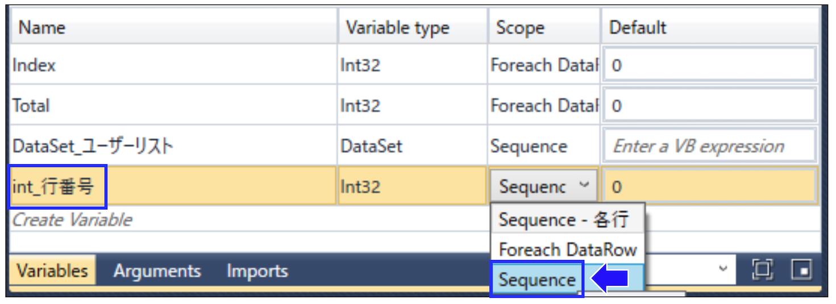
Task: Choose the "Foreach DataRow" scope option
Action: click(x=567, y=249)
